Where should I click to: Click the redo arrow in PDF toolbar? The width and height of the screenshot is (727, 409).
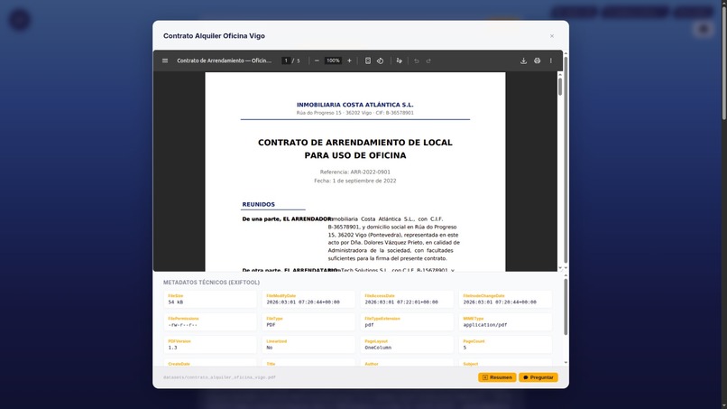(428, 60)
